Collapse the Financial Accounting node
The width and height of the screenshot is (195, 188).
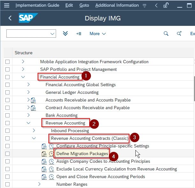[23, 77]
